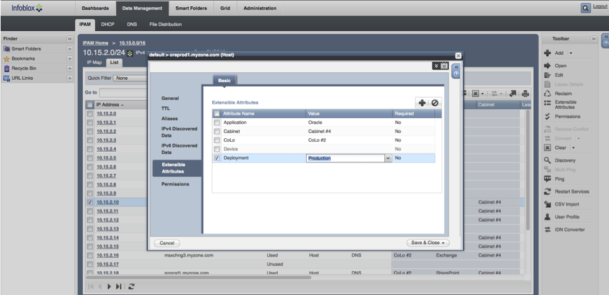Open the Grid tab
This screenshot has width=609, height=295.
(225, 8)
